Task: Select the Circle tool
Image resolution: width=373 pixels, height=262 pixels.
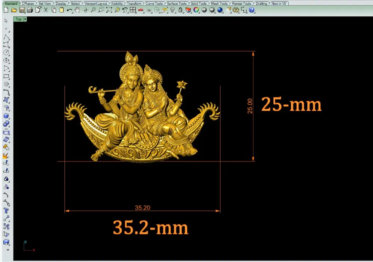Action: [6, 52]
